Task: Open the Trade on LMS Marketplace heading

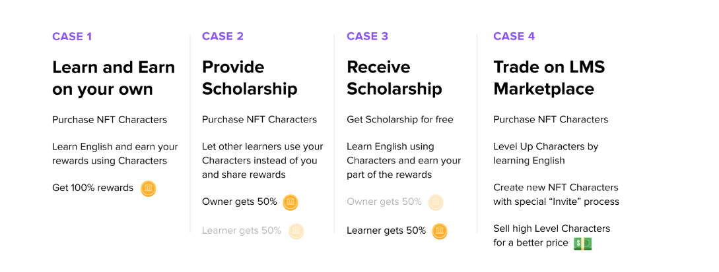Action: (549, 78)
